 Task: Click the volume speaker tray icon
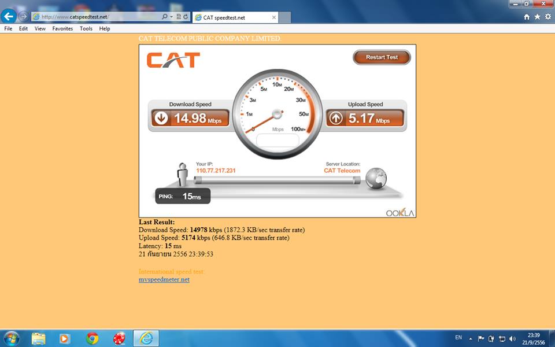pos(513,339)
